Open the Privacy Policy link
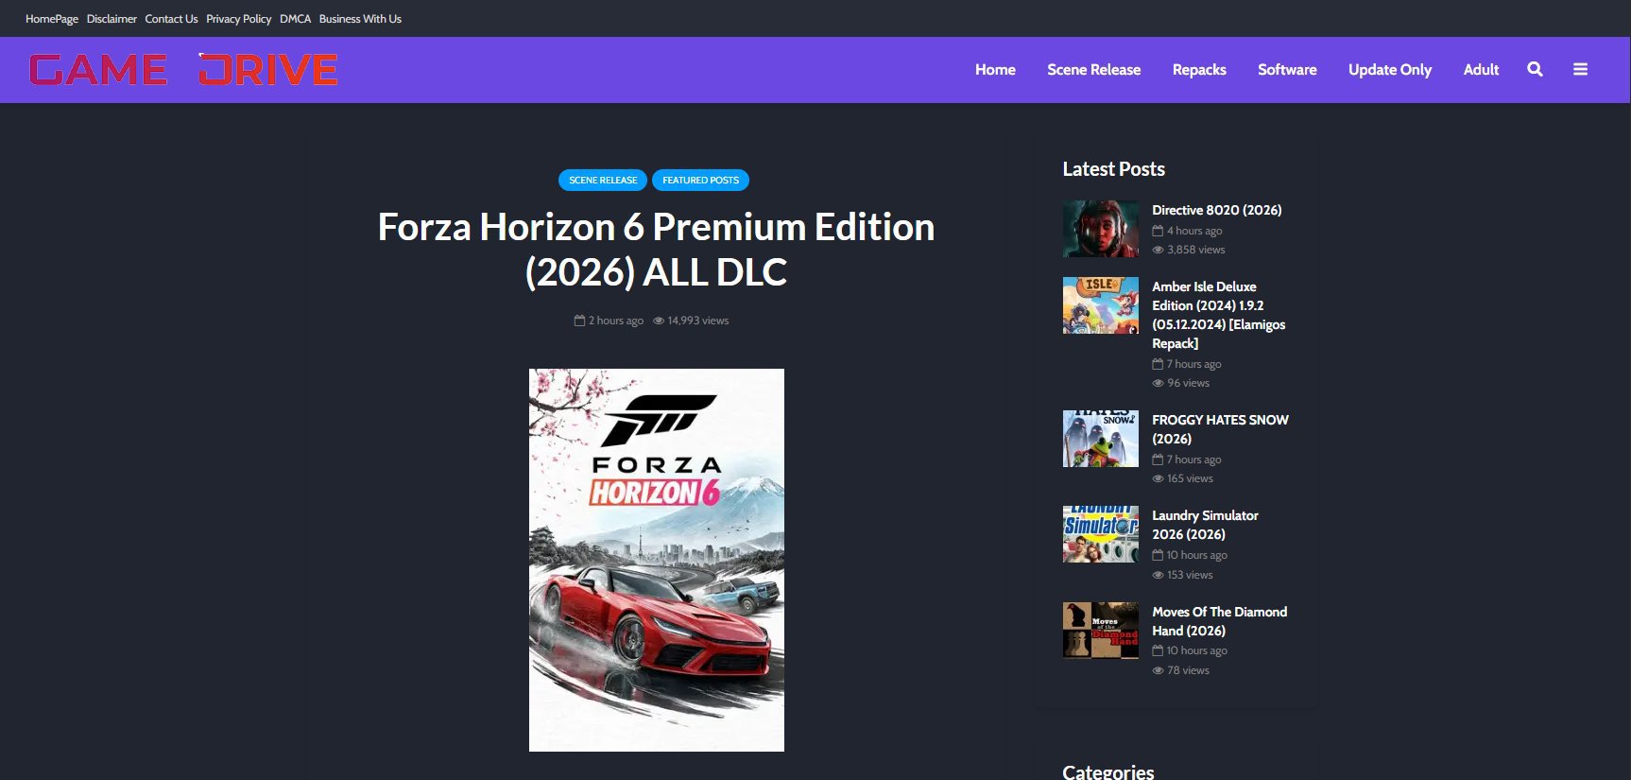 pyautogui.click(x=238, y=19)
